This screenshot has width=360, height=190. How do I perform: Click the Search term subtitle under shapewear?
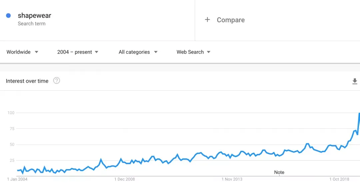point(32,24)
